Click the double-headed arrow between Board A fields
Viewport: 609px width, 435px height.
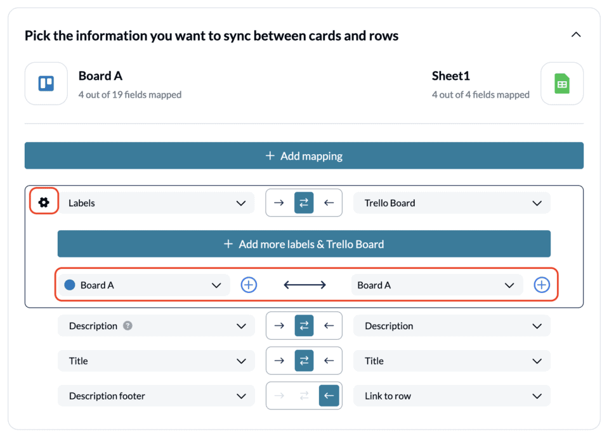[305, 285]
